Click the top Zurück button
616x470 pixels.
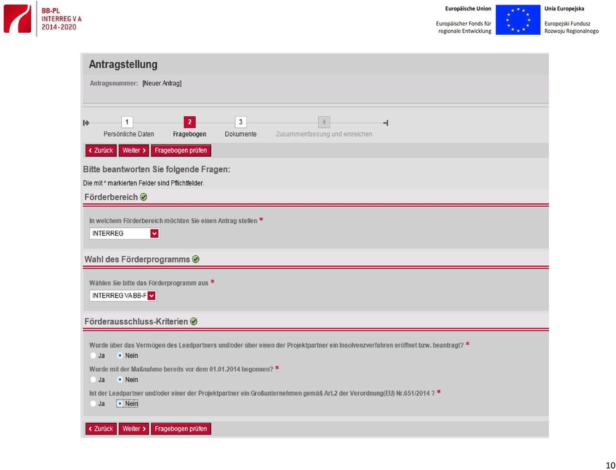101,150
